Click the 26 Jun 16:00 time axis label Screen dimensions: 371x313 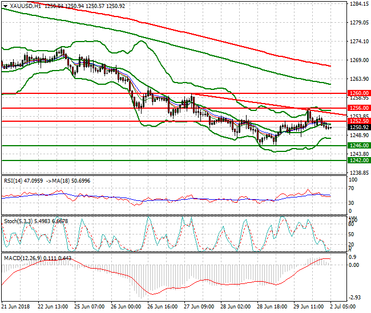(162, 307)
